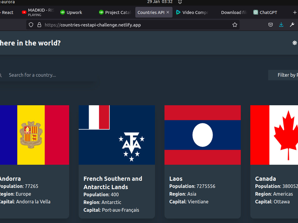This screenshot has width=298, height=223.
Task: Click Population: 7275556 text
Action: click(x=192, y=186)
